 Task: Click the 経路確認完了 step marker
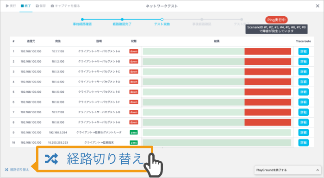[x=122, y=19]
